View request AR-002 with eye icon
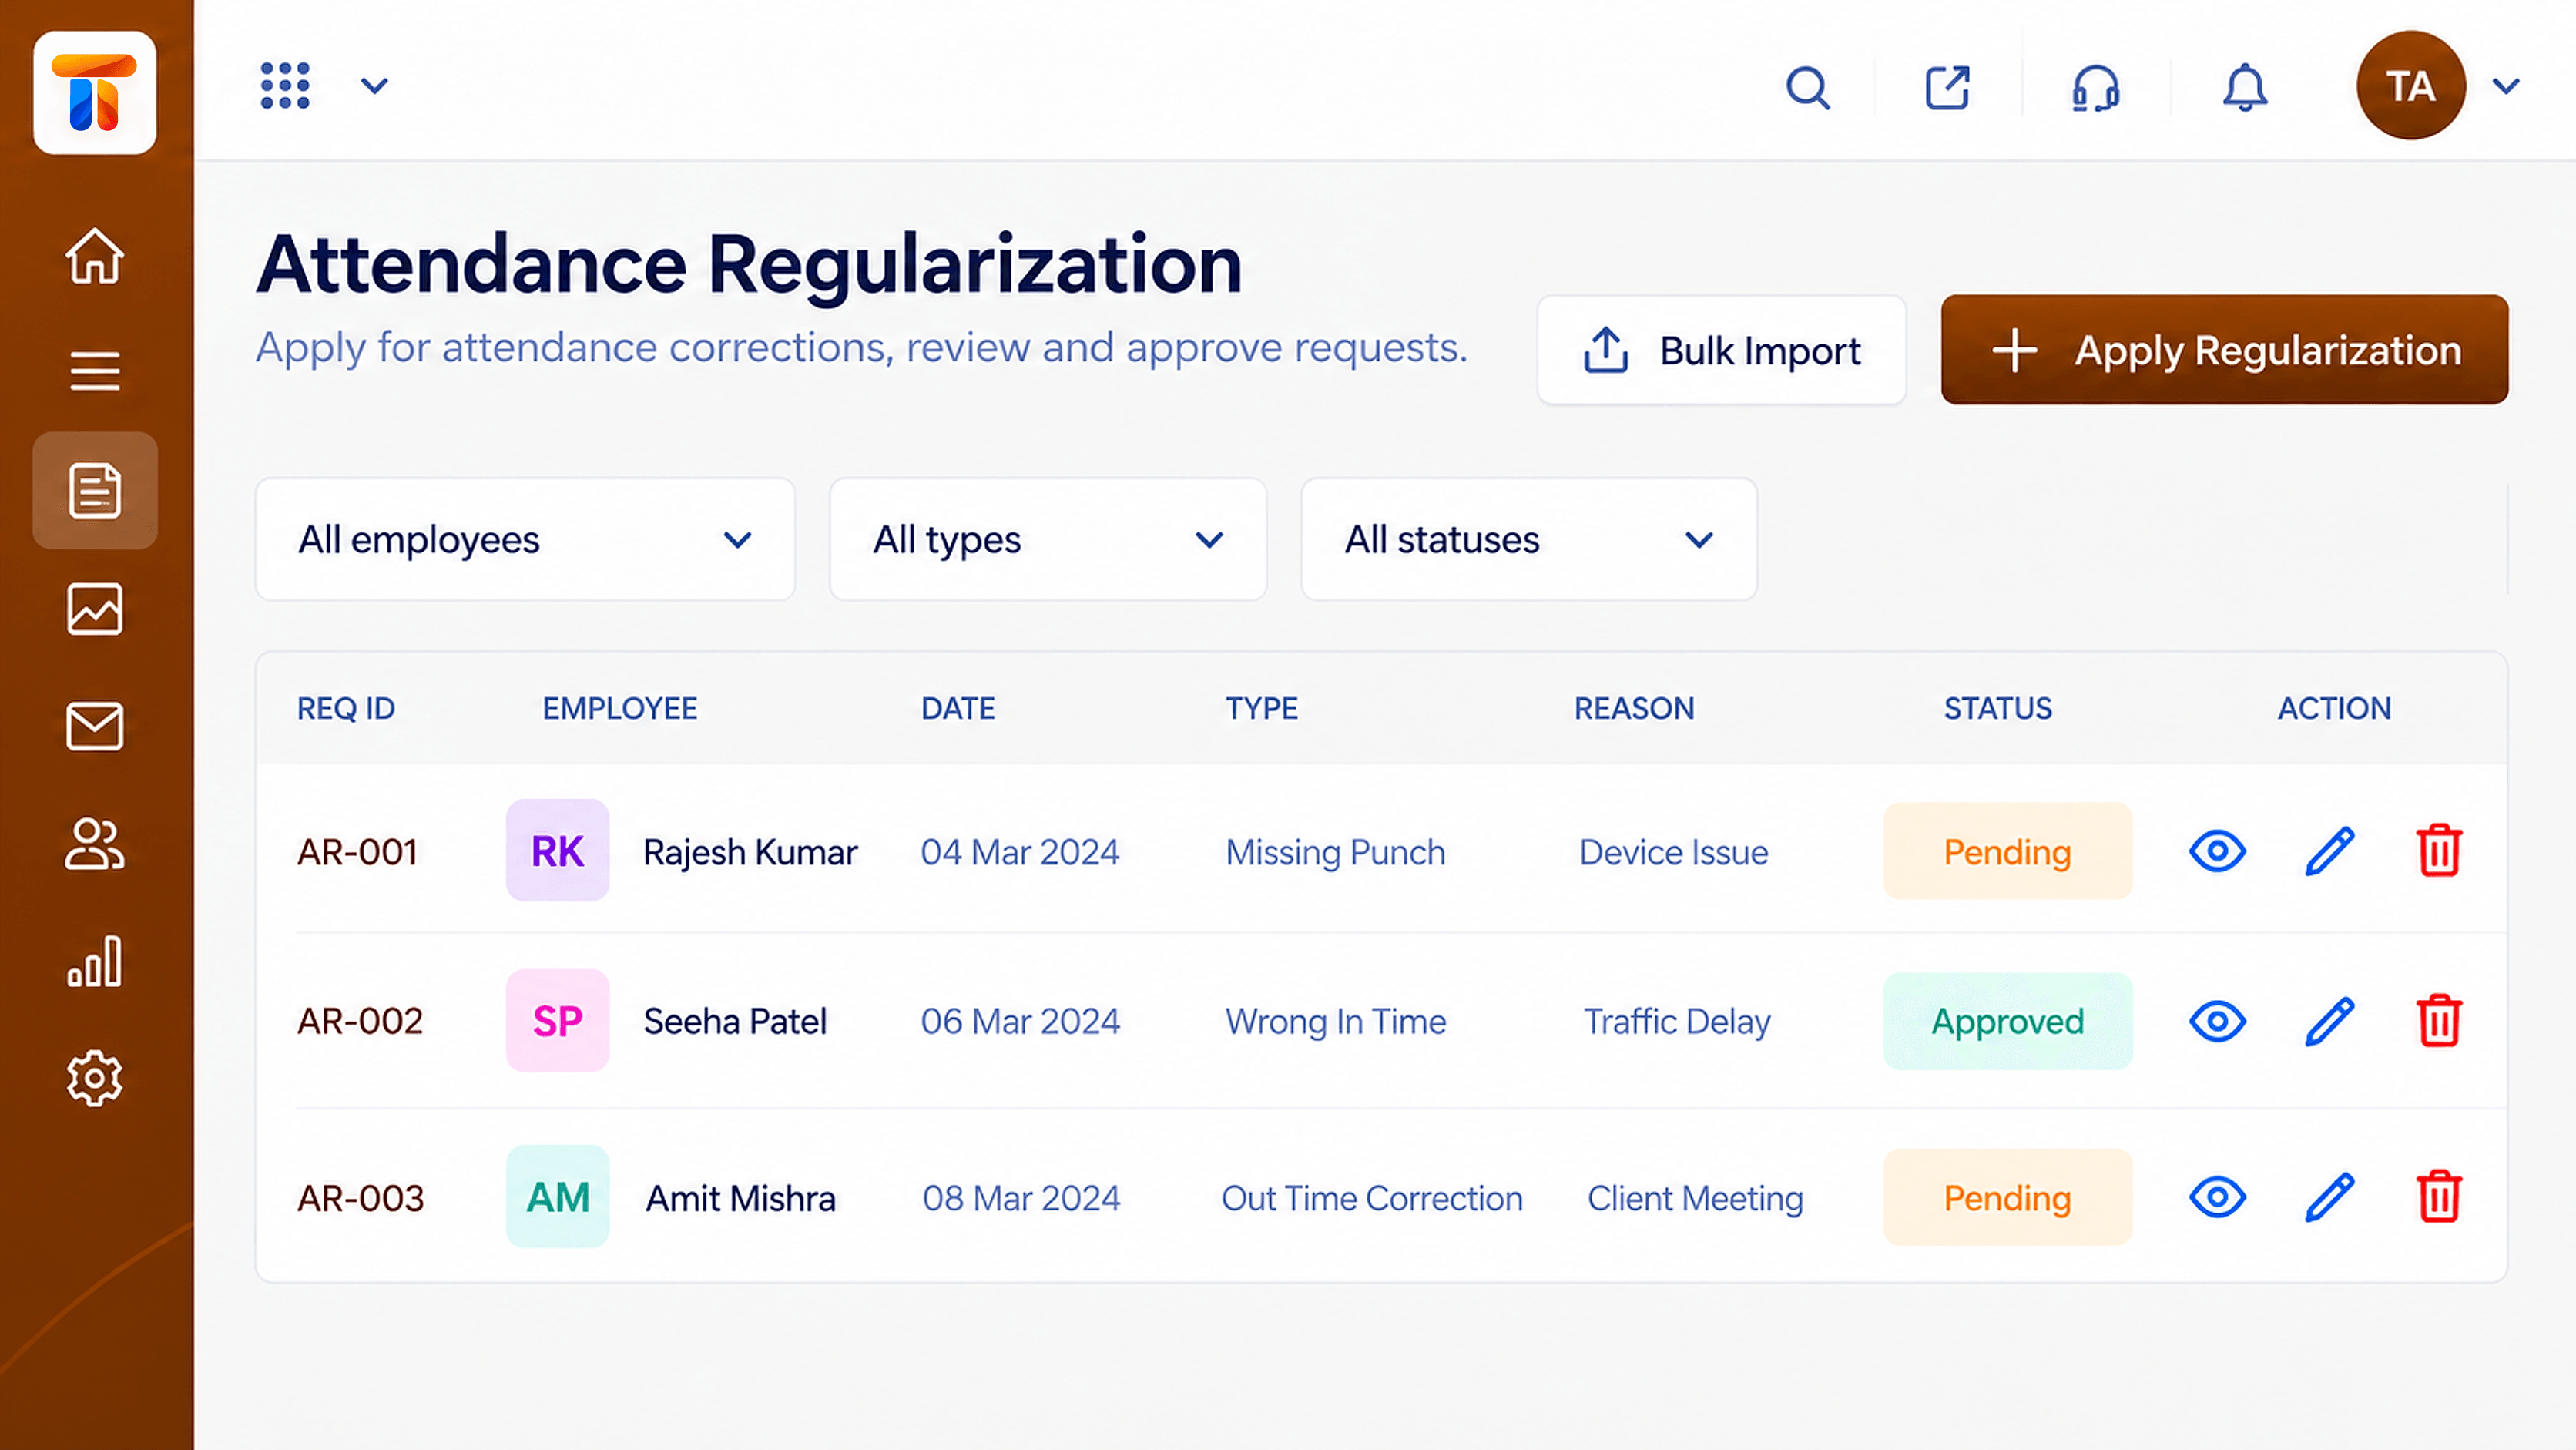This screenshot has width=2576, height=1450. pos(2218,1021)
